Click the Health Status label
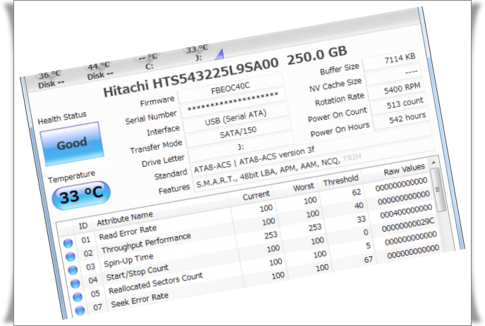485x326 pixels. [62, 118]
